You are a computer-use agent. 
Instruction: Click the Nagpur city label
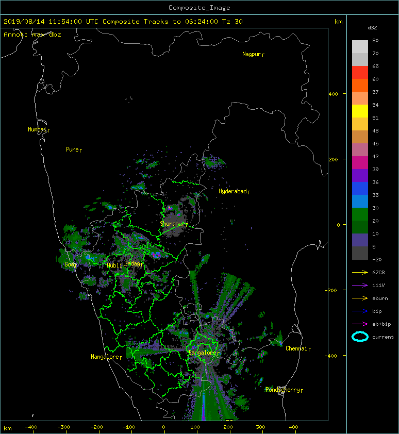252,54
